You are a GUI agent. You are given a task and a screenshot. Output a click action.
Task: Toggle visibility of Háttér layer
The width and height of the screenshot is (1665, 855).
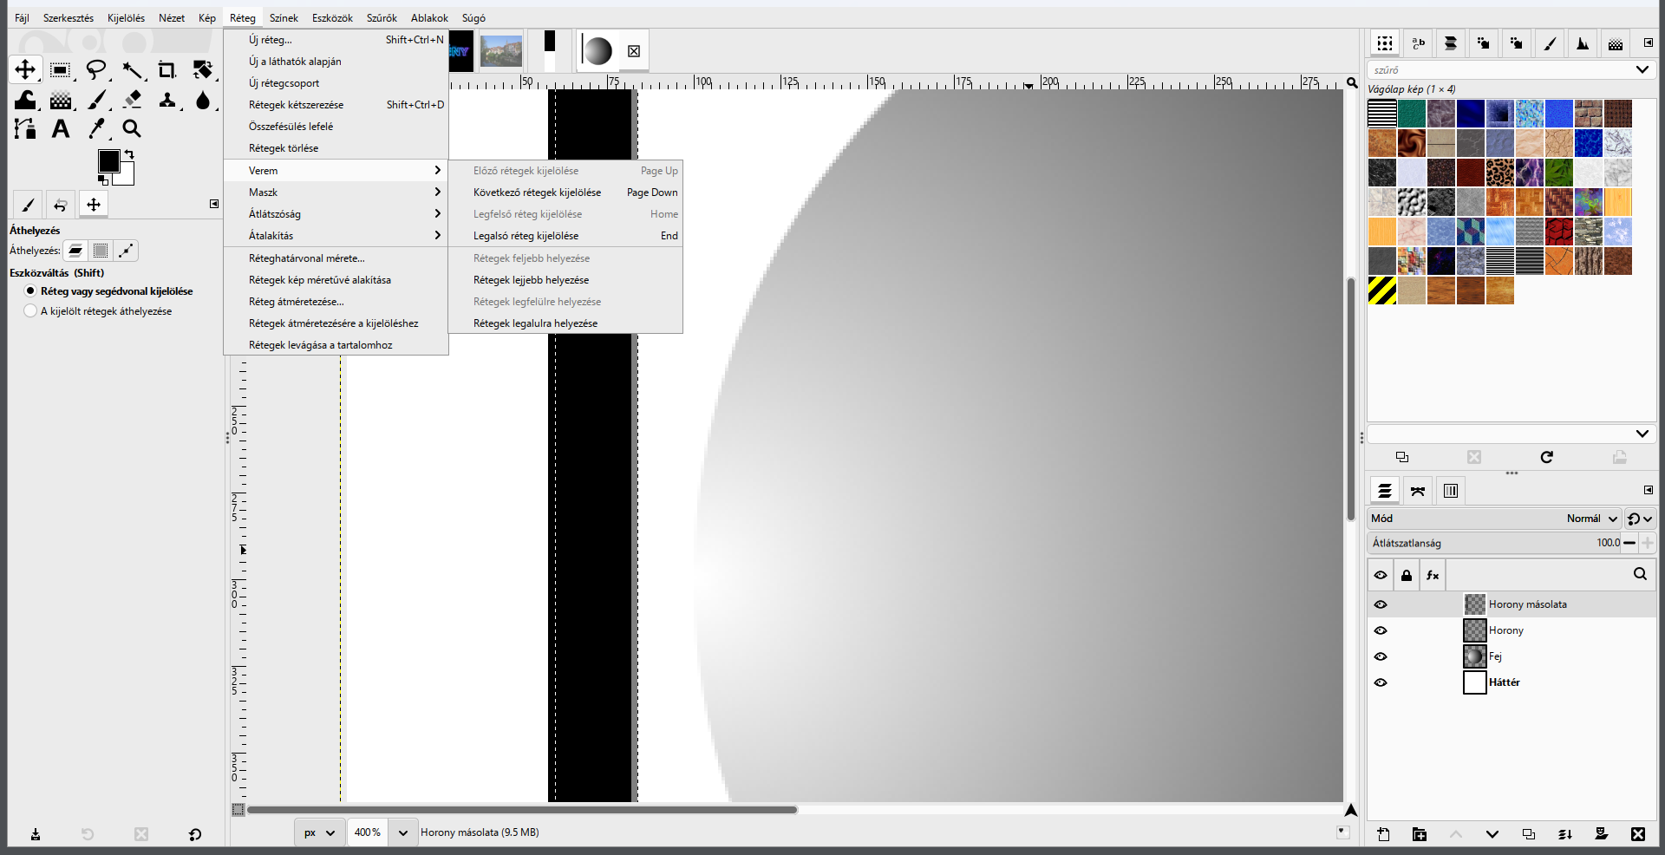(1381, 682)
